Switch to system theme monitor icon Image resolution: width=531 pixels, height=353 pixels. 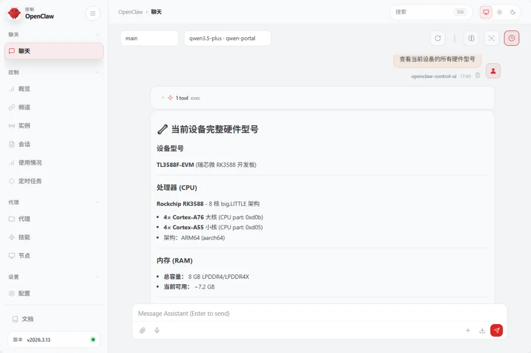(486, 12)
